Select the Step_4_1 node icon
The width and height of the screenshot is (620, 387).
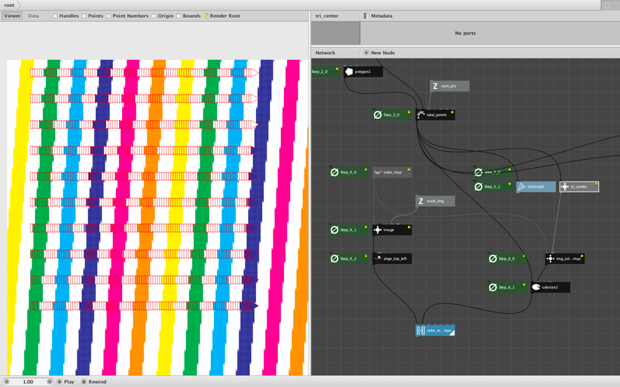(x=335, y=230)
